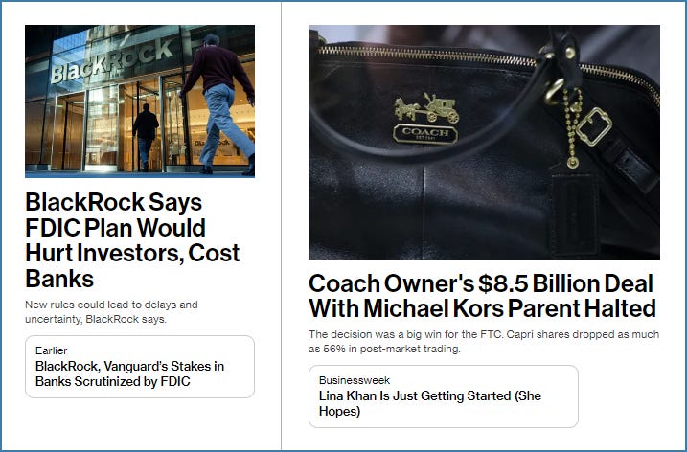
Task: Click summary about FTC win and Capri shares
Action: tap(484, 342)
